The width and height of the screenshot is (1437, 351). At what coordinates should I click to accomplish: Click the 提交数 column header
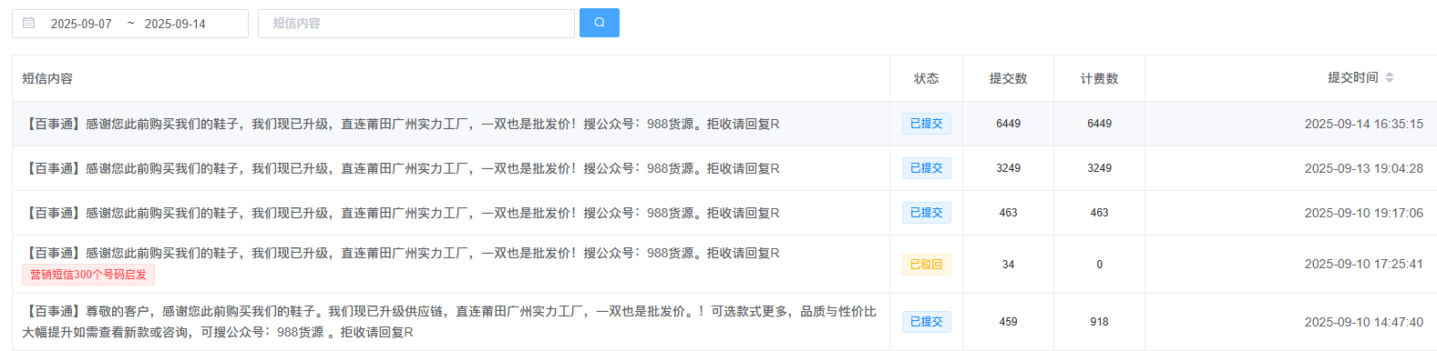(x=1008, y=79)
